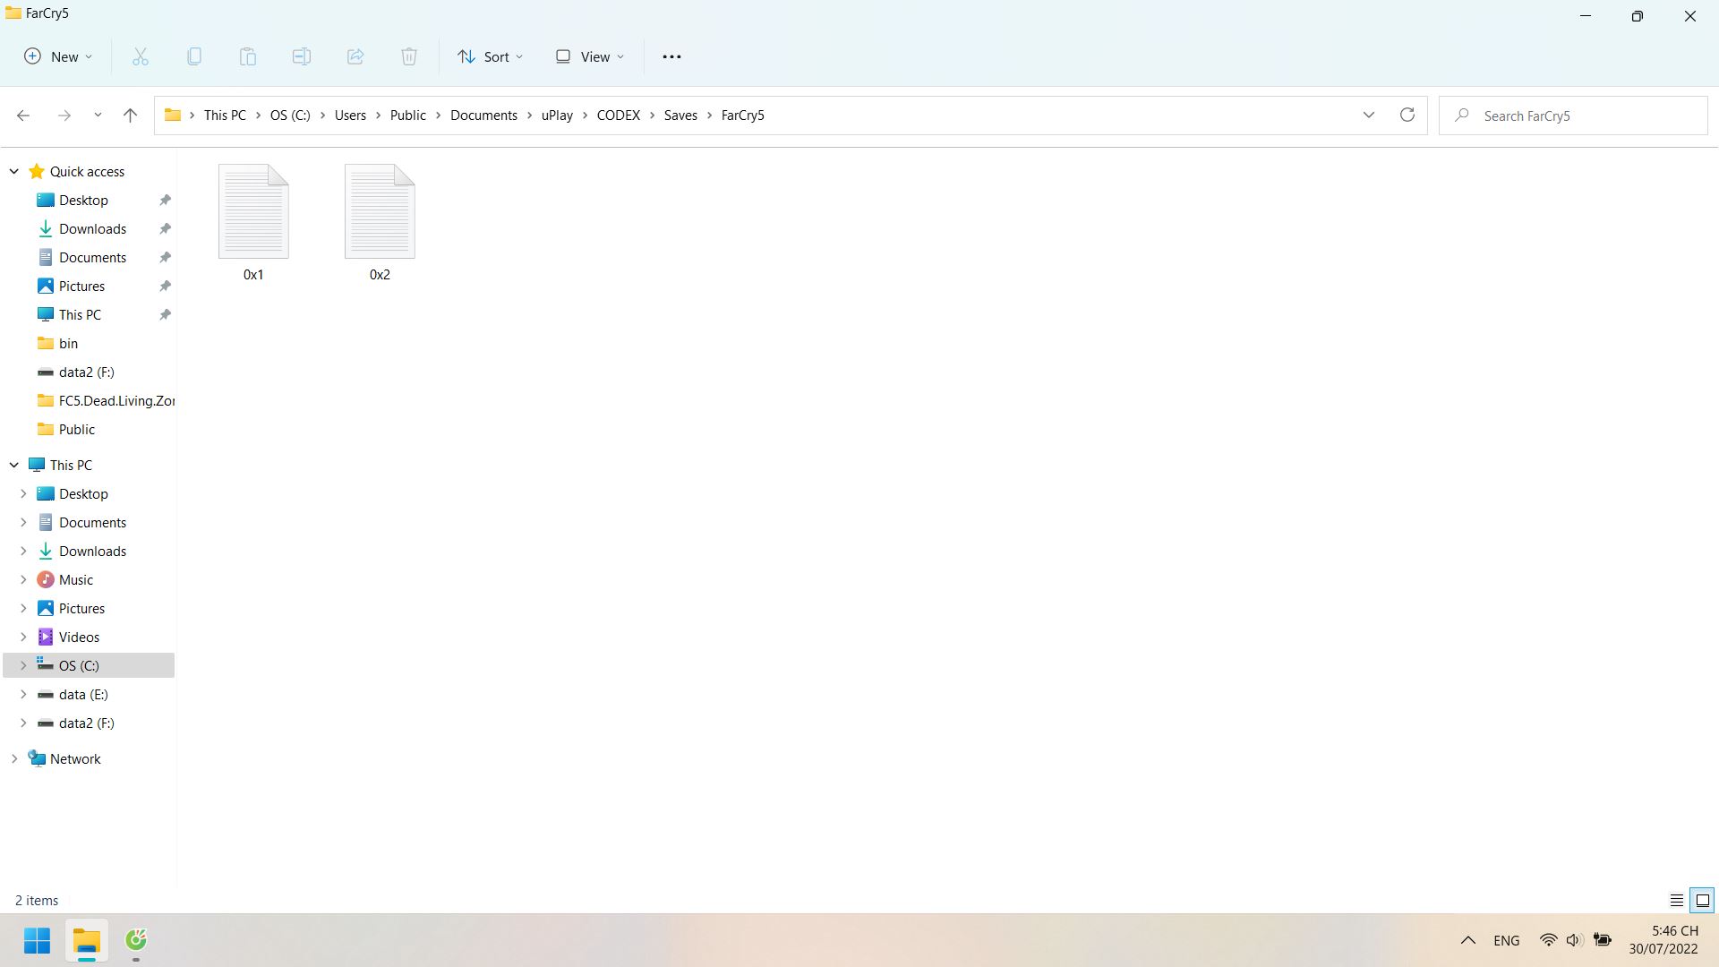Open the Sort options dropdown
This screenshot has height=967, width=1719.
[x=490, y=56]
